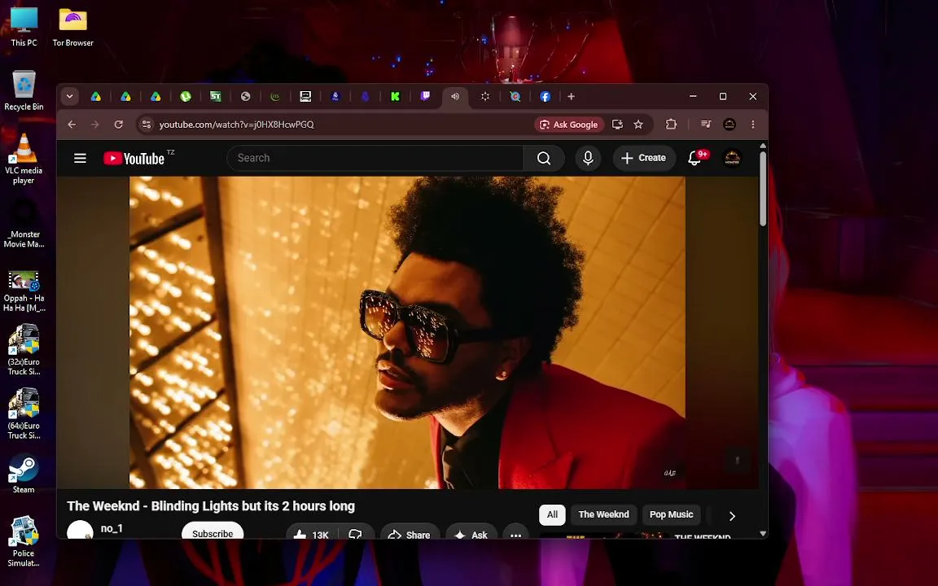Open a new browser tab
The image size is (938, 586).
coord(572,96)
